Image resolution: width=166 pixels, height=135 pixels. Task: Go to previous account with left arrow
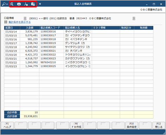pyautogui.click(x=25, y=18)
